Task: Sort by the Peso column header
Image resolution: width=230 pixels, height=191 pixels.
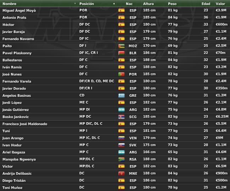Action: coord(172,4)
